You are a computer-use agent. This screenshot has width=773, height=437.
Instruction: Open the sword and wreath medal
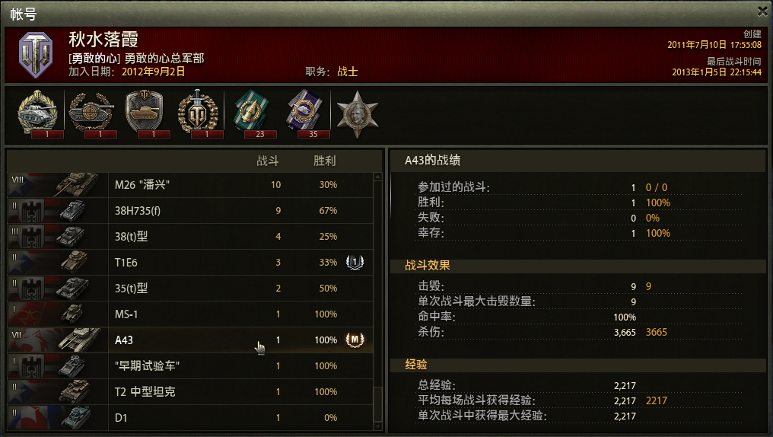[198, 112]
